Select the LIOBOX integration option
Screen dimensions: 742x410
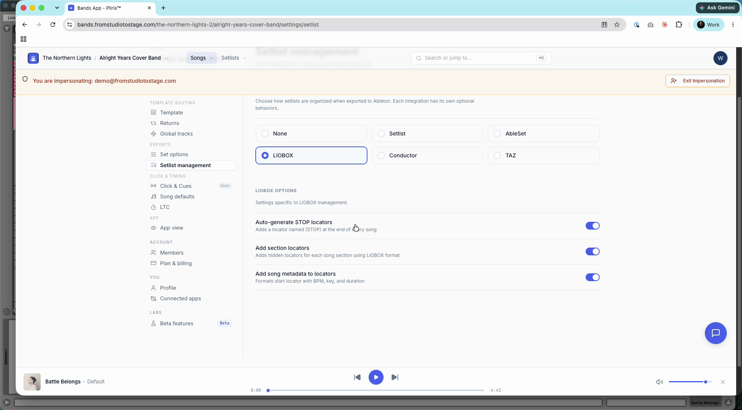coord(311,155)
